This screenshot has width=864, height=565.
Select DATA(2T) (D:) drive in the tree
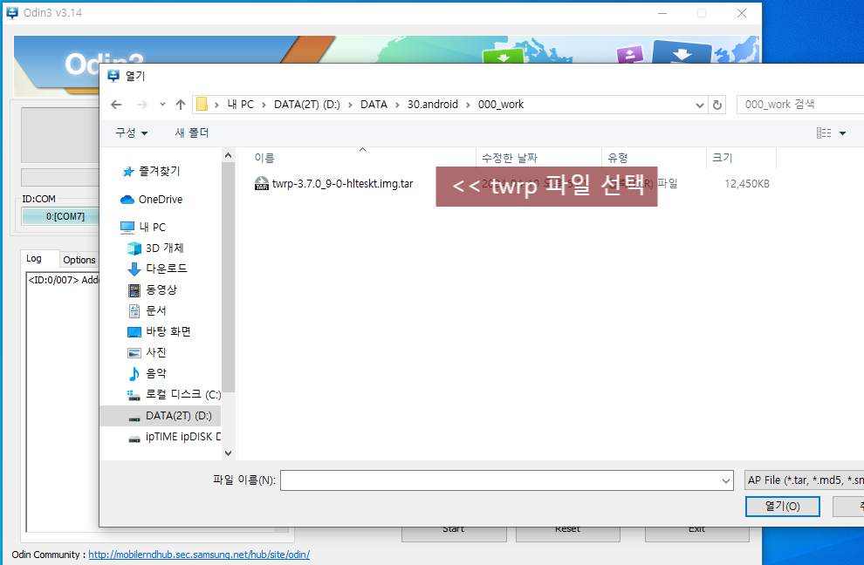tap(179, 416)
